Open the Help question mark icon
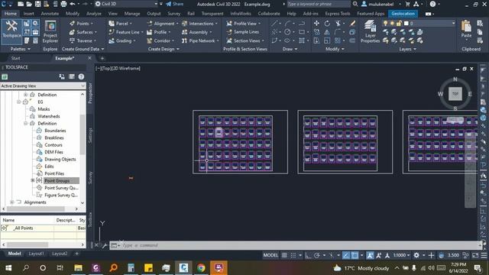Viewport: 489px width, 275px height. coord(432,4)
